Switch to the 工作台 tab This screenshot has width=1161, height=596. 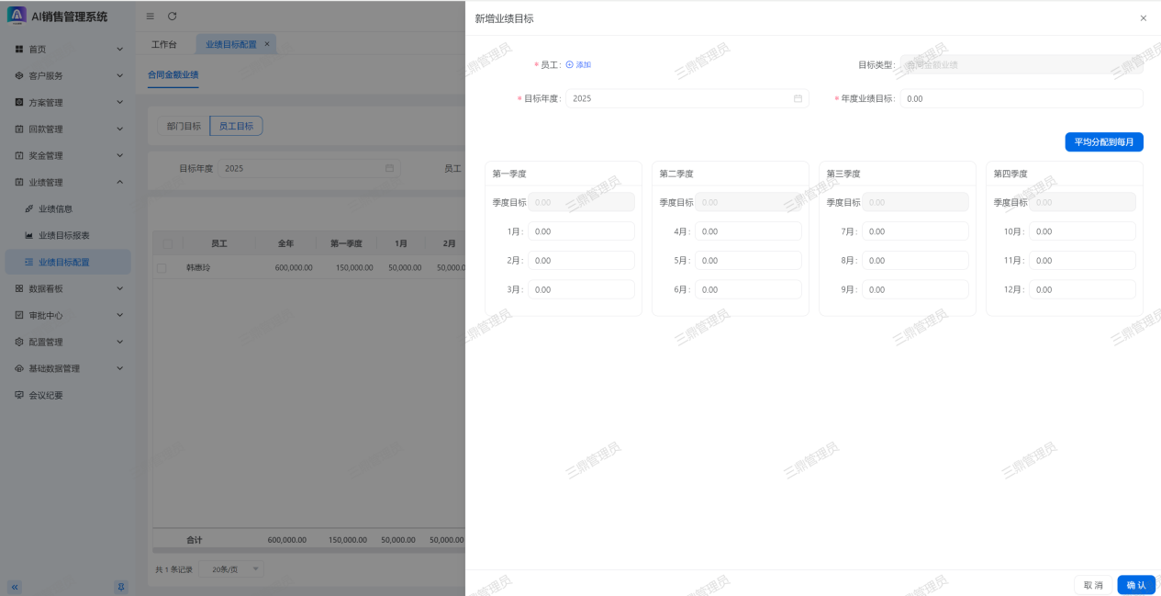click(x=164, y=44)
